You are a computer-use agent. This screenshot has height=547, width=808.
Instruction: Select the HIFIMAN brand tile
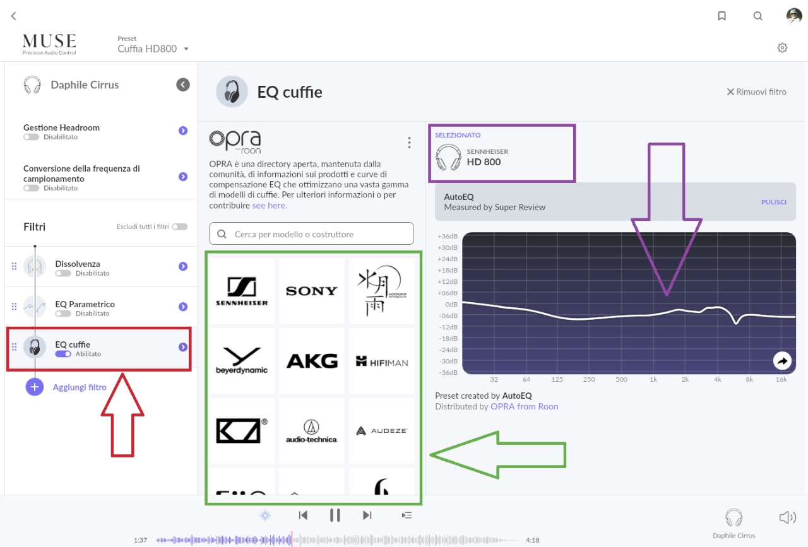point(382,360)
